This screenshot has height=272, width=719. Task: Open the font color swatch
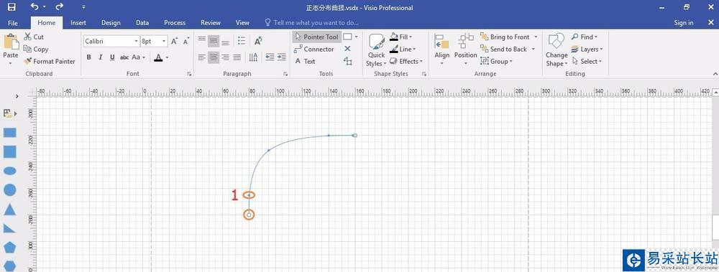tap(158, 57)
